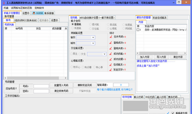
Task: Open the QQ交谈 联系客服 tab
Action: [43, 13]
